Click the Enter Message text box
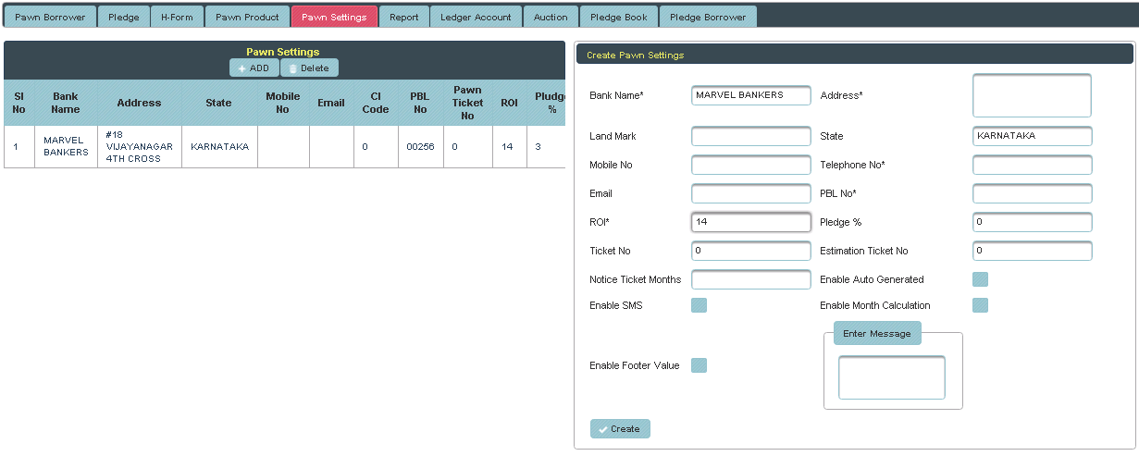This screenshot has height=456, width=1139. [891, 377]
